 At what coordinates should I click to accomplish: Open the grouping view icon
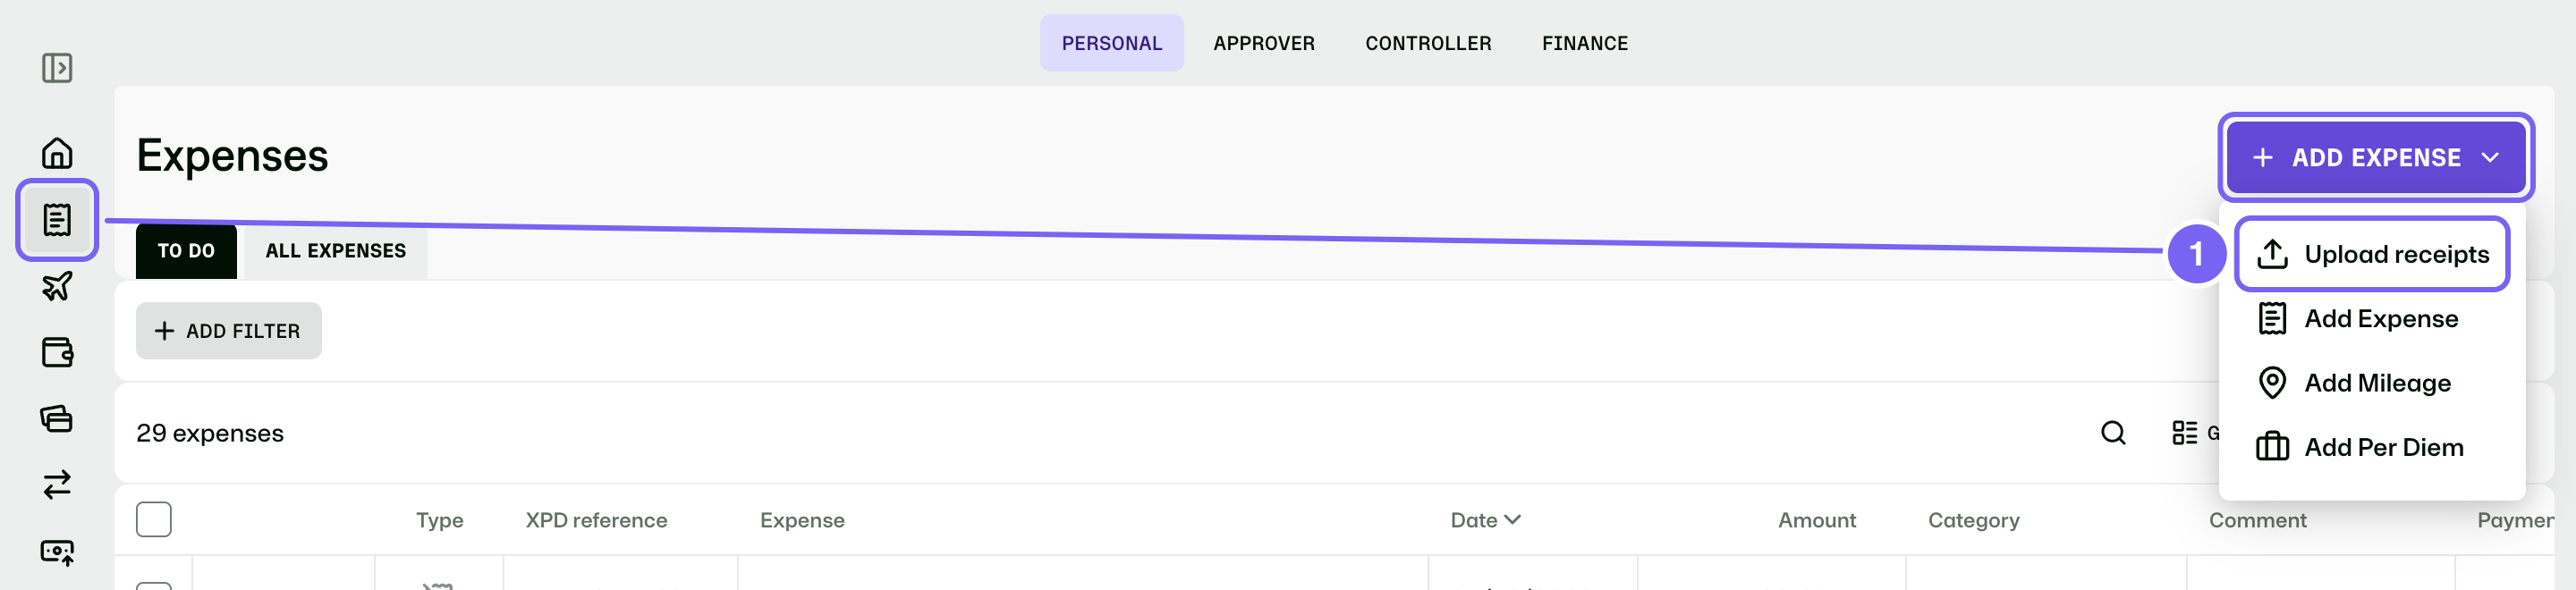coord(2184,433)
